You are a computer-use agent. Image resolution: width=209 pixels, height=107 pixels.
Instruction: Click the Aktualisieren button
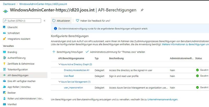tap(61, 21)
